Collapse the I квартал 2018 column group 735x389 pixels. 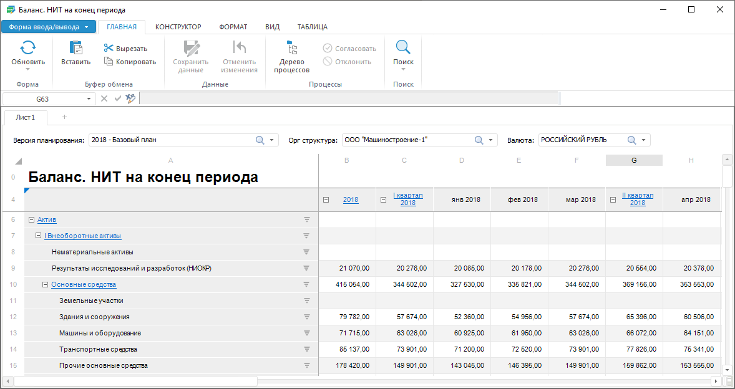(x=384, y=200)
